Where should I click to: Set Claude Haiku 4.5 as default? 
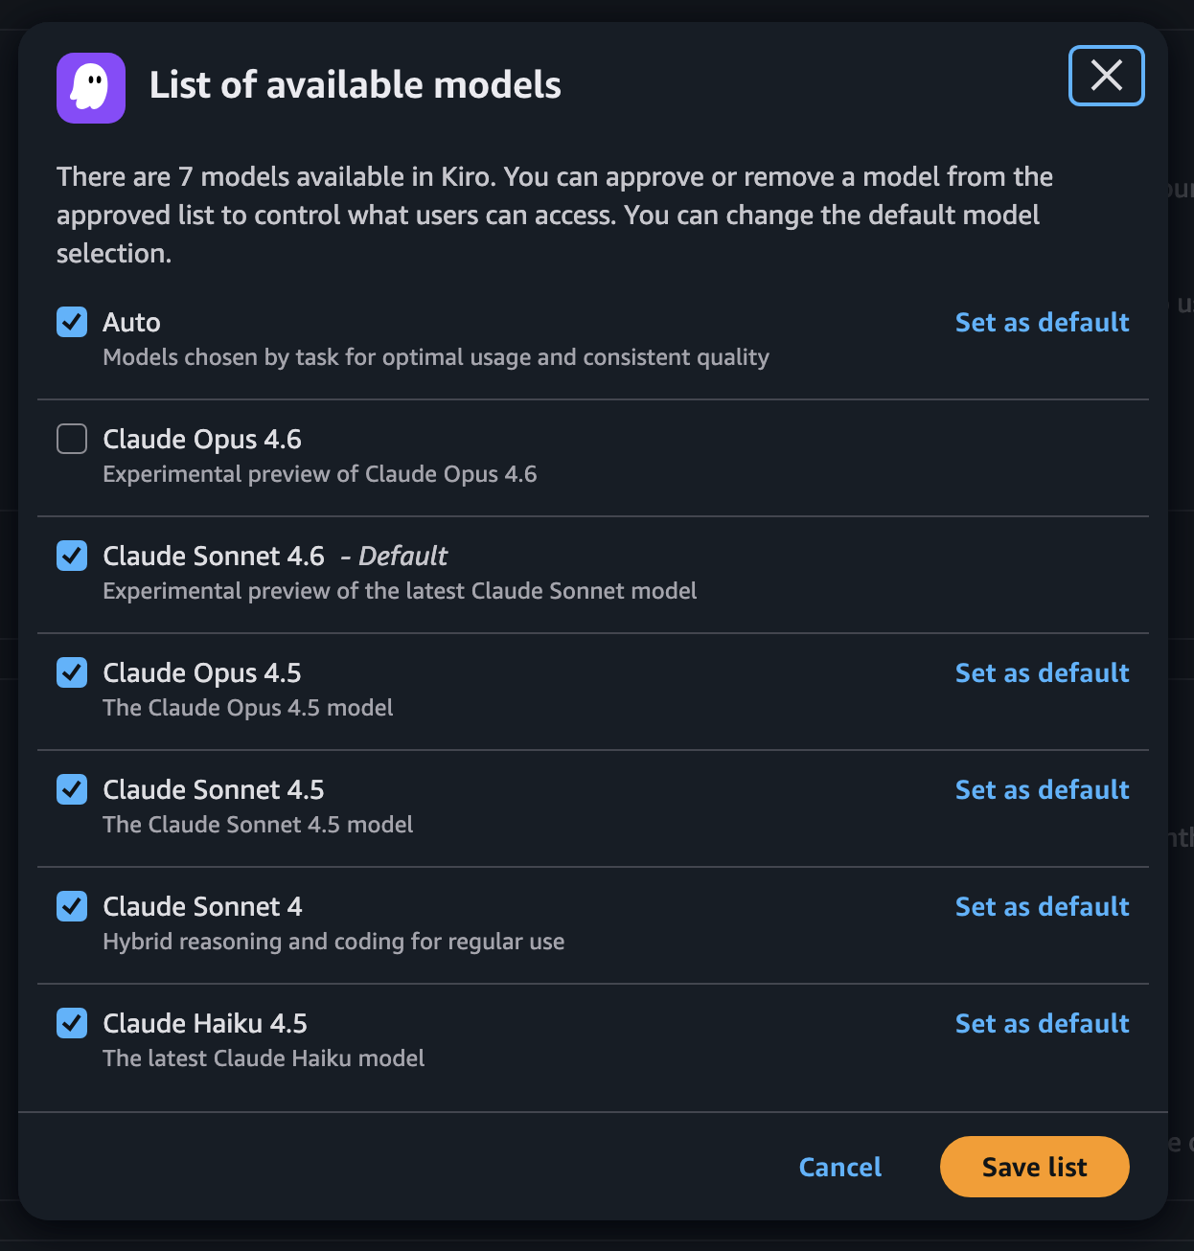1042,1023
